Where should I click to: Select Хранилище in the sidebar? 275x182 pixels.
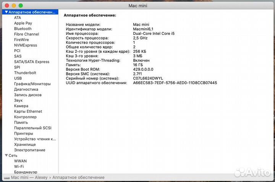25,145
